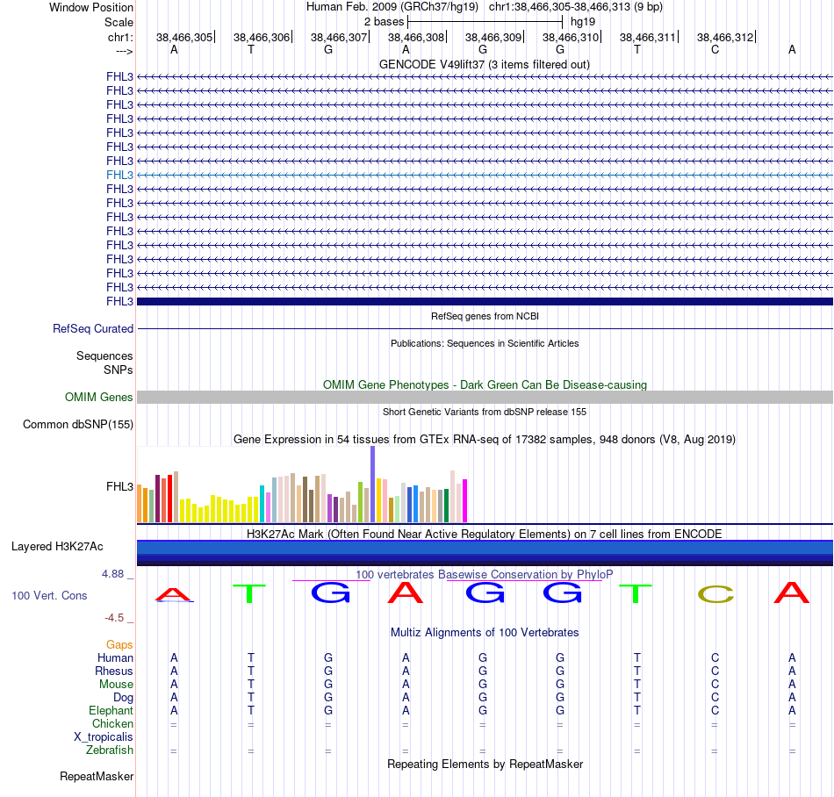This screenshot has width=834, height=797.
Task: Select the FHL3 label beside the thick exon bar
Action: tap(119, 301)
